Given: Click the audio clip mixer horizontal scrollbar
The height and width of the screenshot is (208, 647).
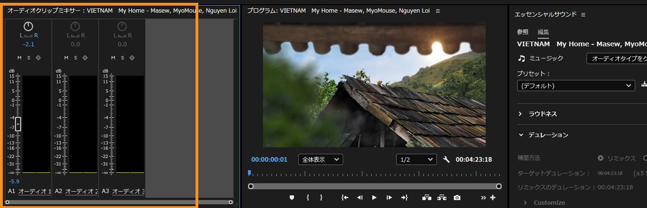Looking at the screenshot, I should point(119,202).
